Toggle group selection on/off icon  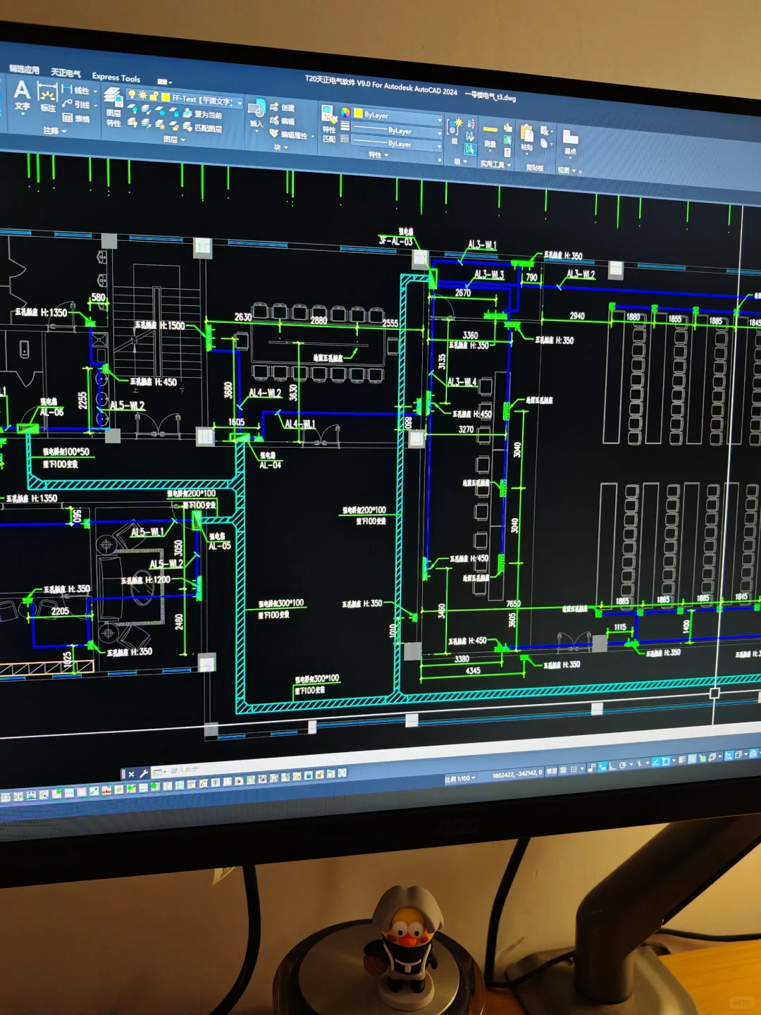click(x=471, y=149)
